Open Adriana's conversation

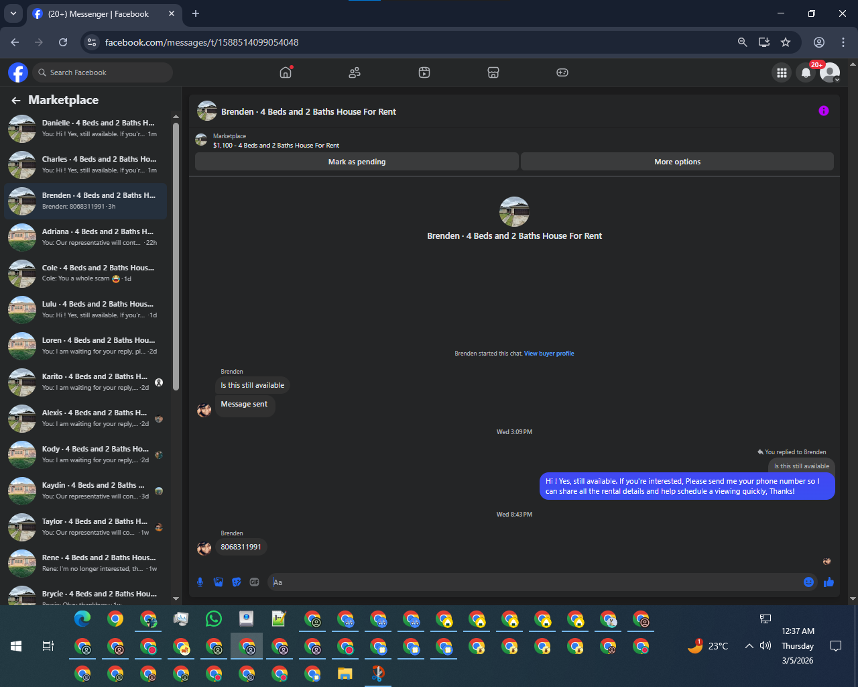(x=86, y=237)
